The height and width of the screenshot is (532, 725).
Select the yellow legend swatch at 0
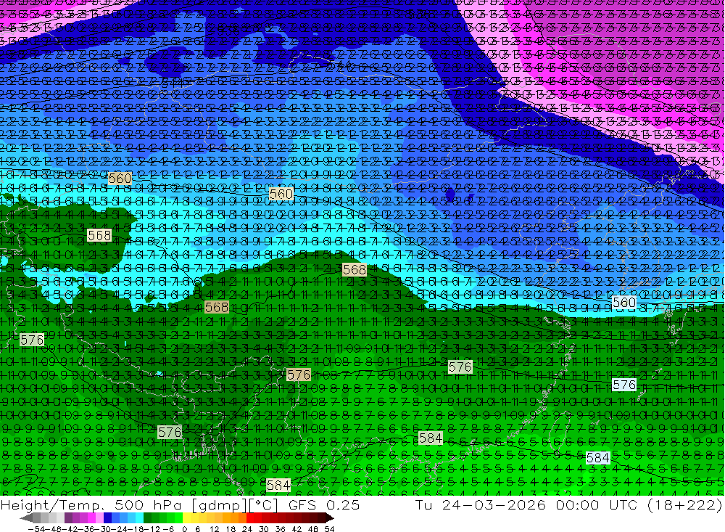(x=187, y=518)
